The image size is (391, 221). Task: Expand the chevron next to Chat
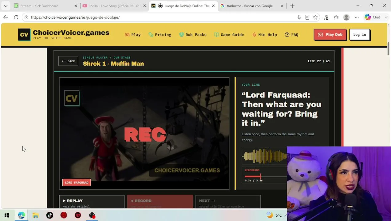tap(386, 17)
